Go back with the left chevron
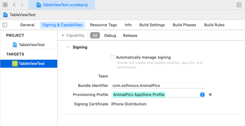The image size is (245, 126). pyautogui.click(x=14, y=5)
